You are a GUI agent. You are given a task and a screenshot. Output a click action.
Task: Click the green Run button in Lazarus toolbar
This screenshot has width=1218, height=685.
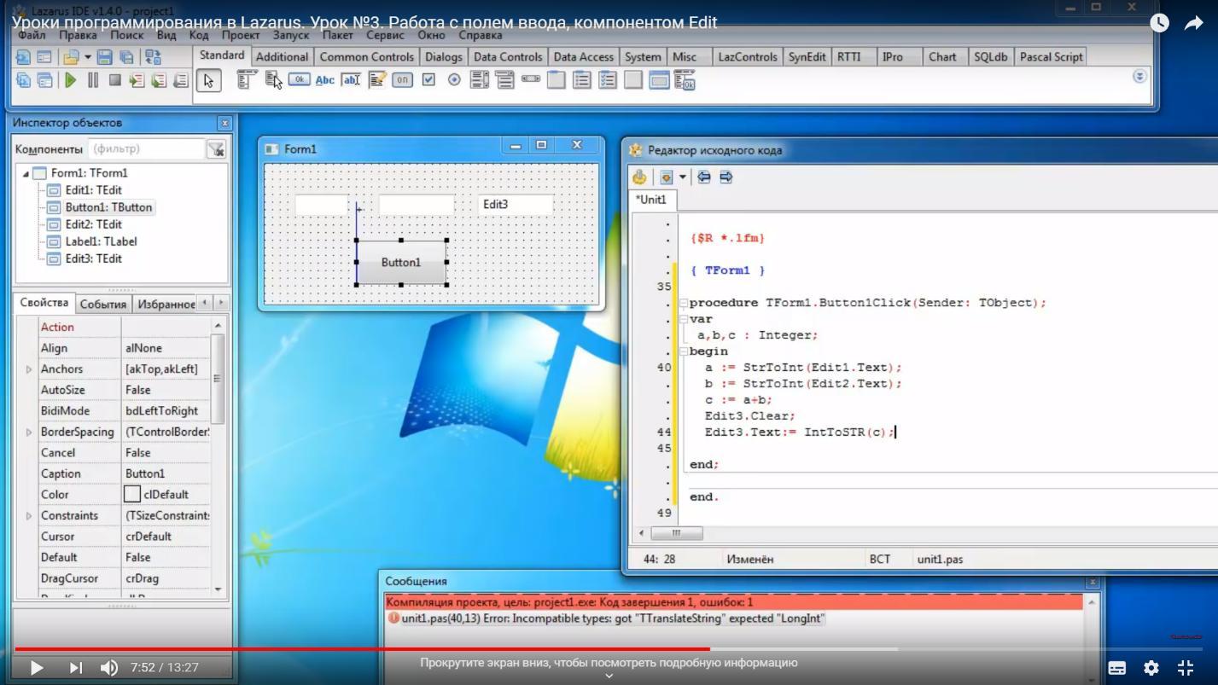[x=71, y=80]
